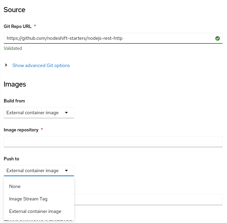Click the Validated status text

[x=13, y=49]
